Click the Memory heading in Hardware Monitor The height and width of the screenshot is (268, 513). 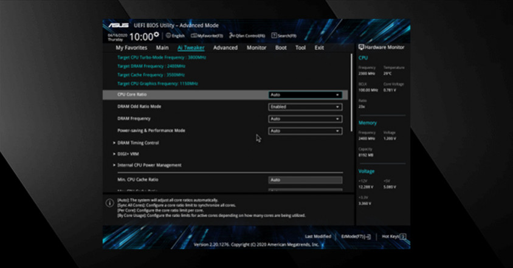click(x=367, y=123)
